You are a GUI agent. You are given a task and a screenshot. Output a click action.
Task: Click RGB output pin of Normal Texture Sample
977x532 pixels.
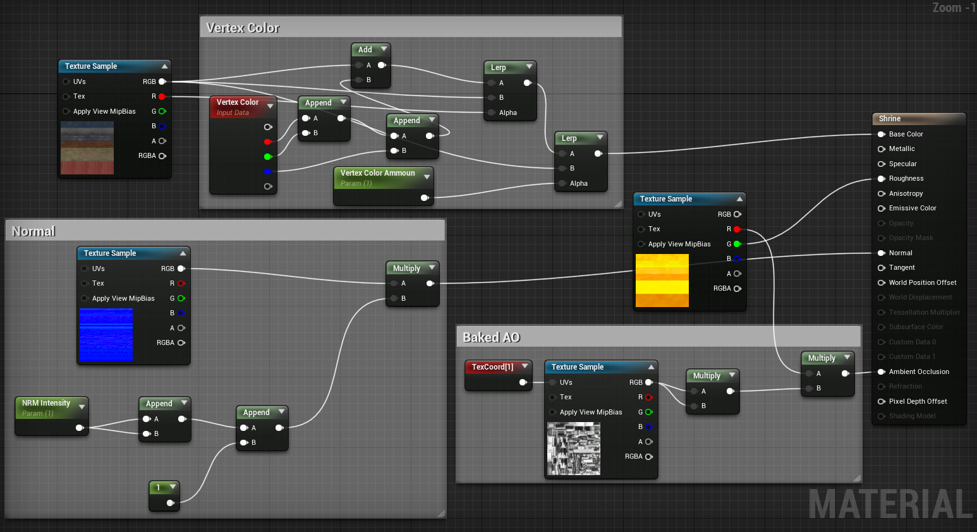(x=181, y=269)
